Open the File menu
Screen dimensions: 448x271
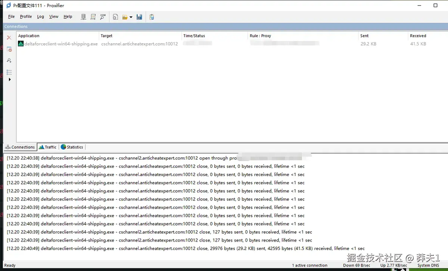pyautogui.click(x=12, y=16)
